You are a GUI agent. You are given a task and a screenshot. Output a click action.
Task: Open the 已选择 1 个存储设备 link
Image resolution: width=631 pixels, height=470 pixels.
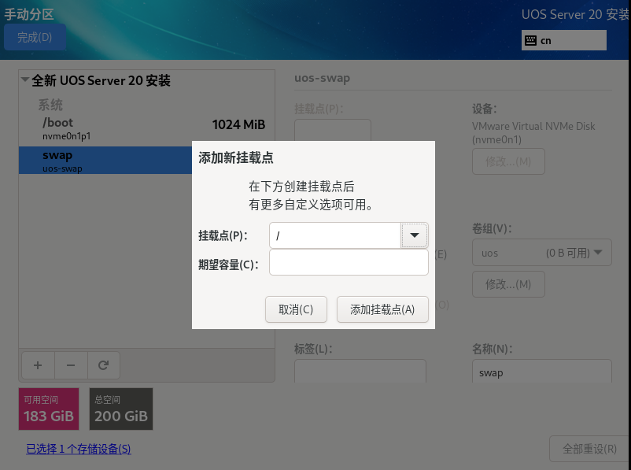[x=79, y=449]
